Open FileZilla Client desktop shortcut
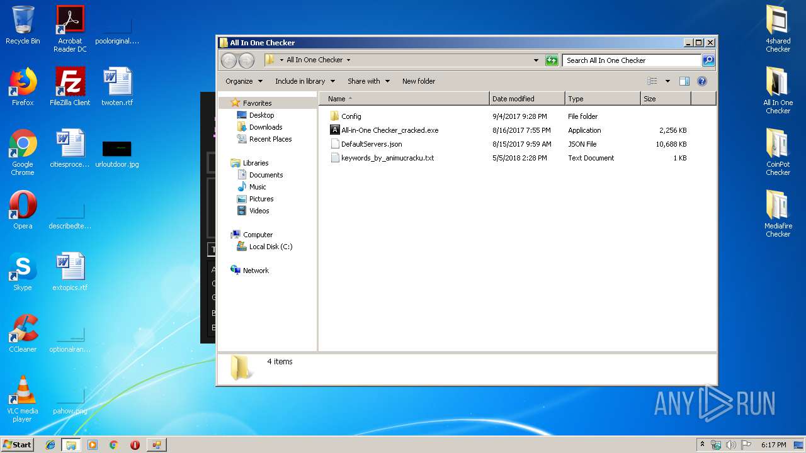 coord(70,87)
